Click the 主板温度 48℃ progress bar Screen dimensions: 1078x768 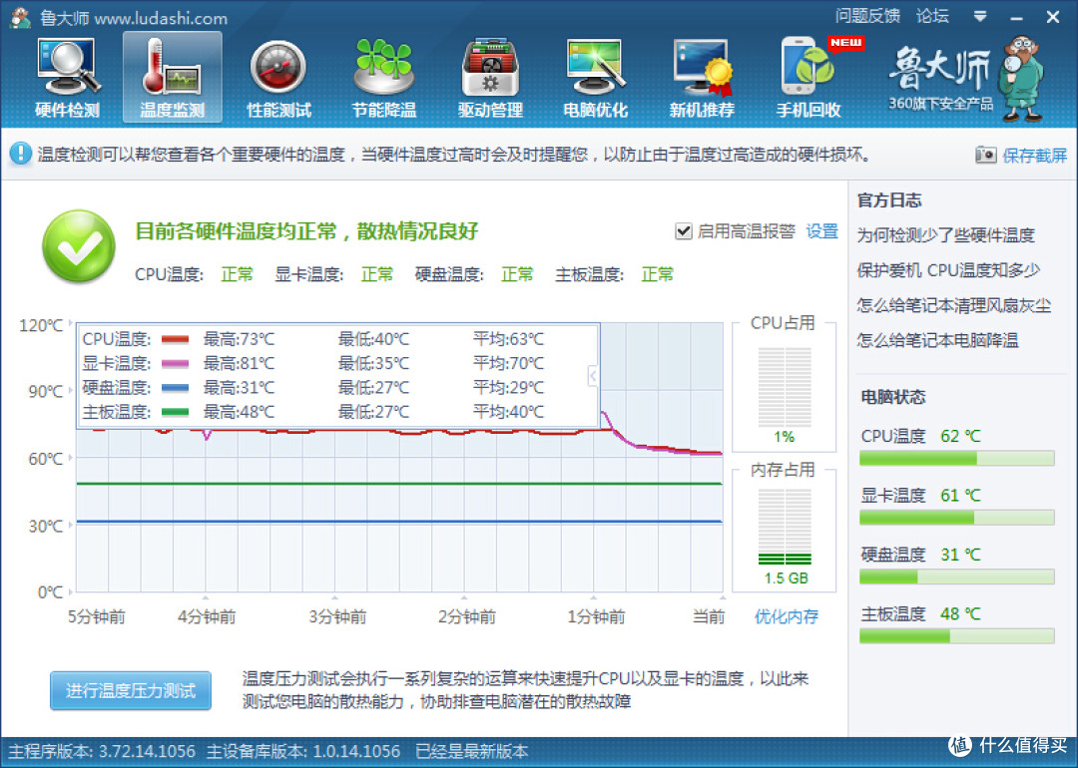pos(956,636)
